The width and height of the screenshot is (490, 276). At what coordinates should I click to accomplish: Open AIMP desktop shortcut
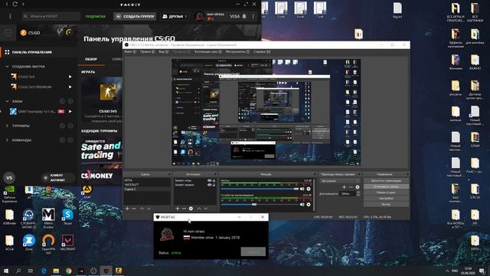coord(87,191)
